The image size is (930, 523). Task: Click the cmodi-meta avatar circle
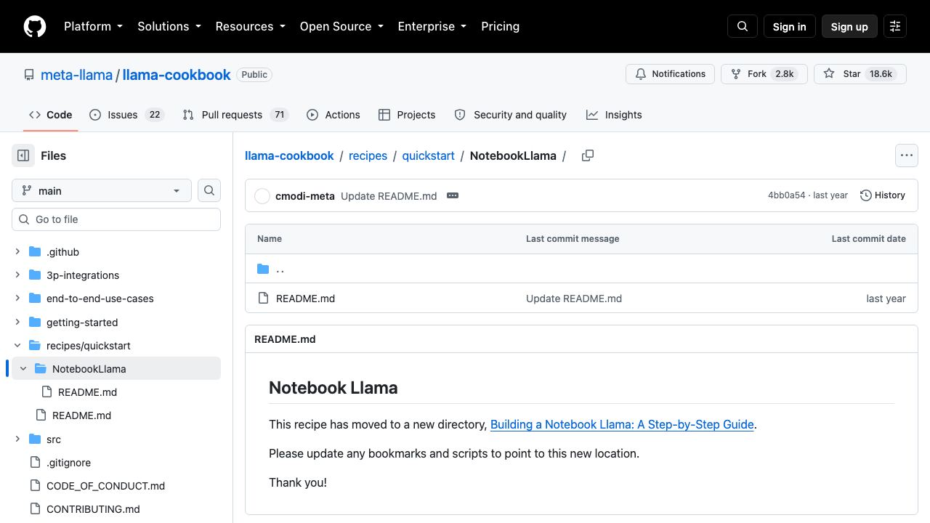(x=262, y=196)
